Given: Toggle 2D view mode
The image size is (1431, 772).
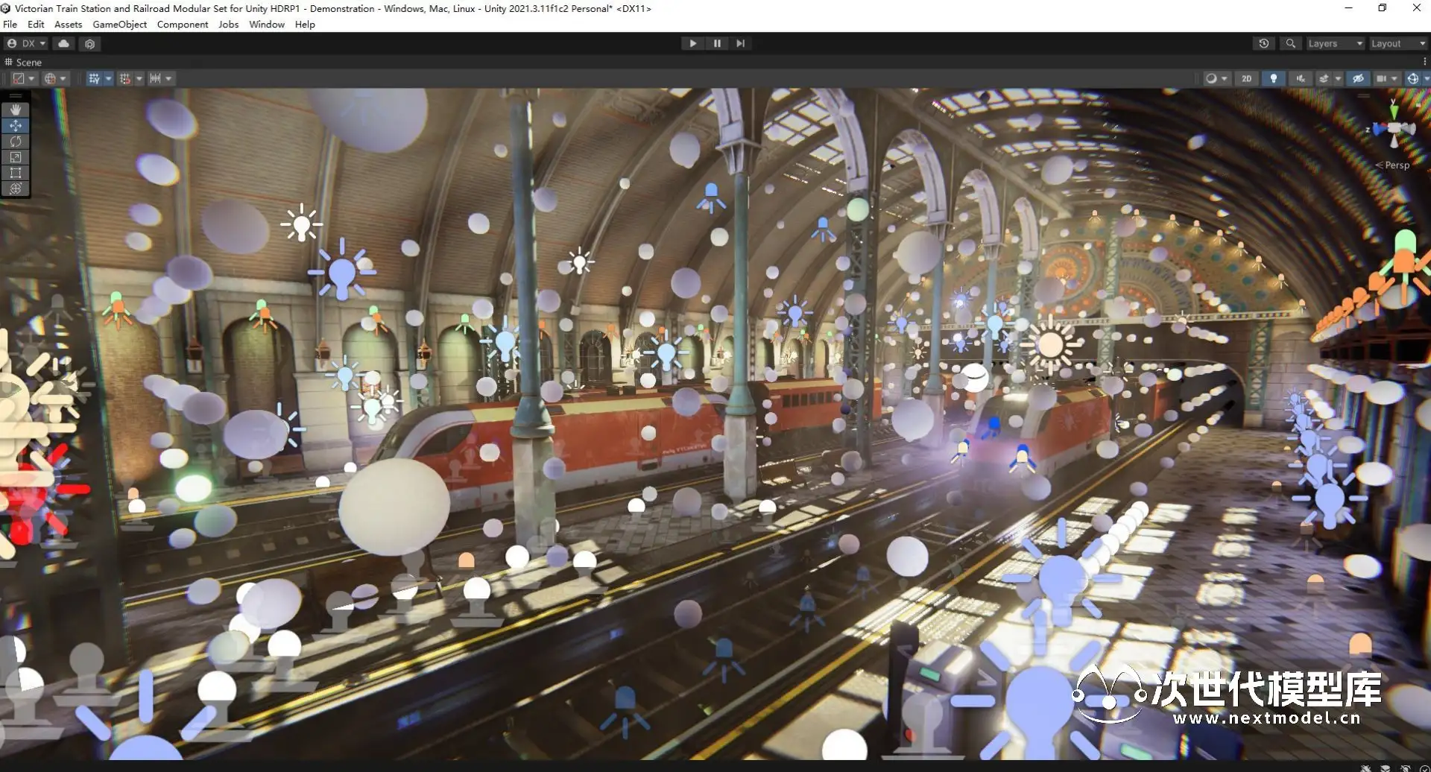Looking at the screenshot, I should pyautogui.click(x=1246, y=78).
